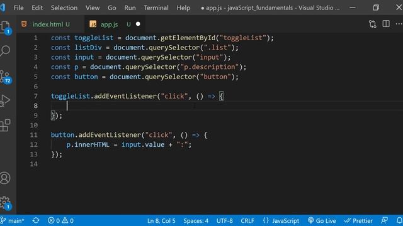Image resolution: width=403 pixels, height=226 pixels.
Task: Restore down the window
Action: [376, 8]
